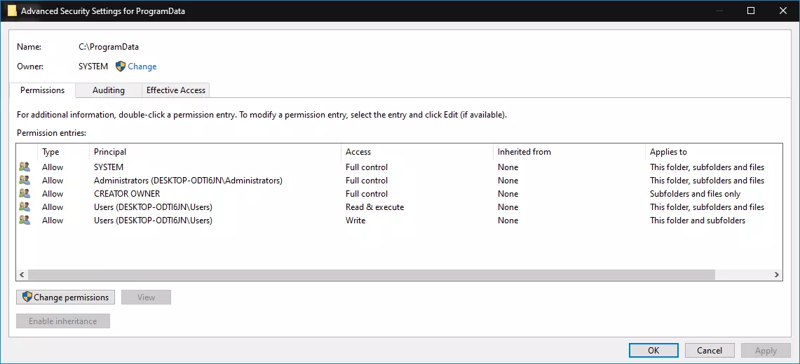Click Subfolders and files only cell

click(x=695, y=193)
